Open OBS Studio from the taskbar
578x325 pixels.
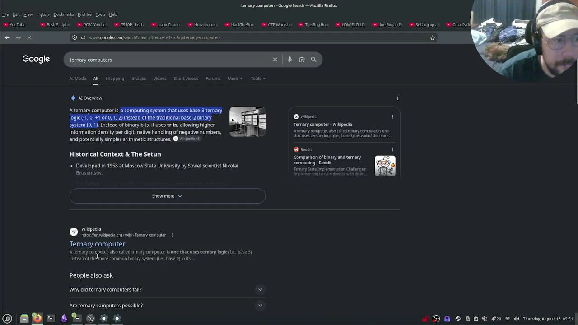pyautogui.click(x=90, y=318)
